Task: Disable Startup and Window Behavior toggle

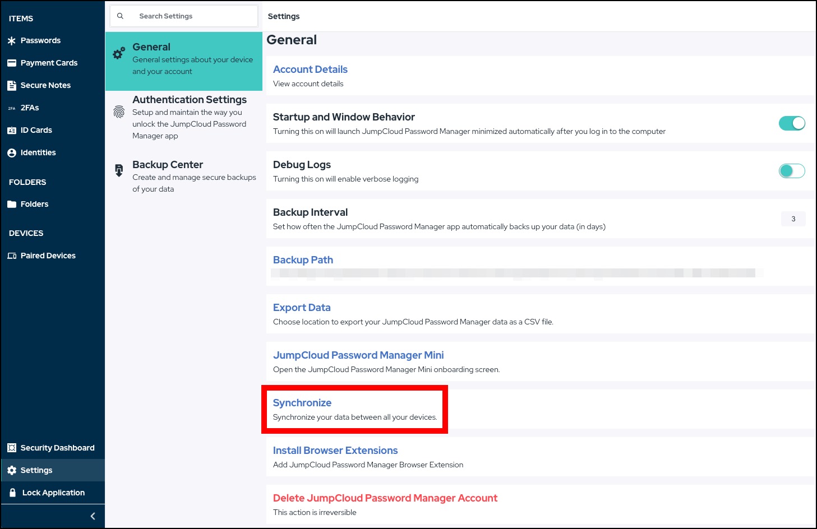Action: tap(792, 123)
